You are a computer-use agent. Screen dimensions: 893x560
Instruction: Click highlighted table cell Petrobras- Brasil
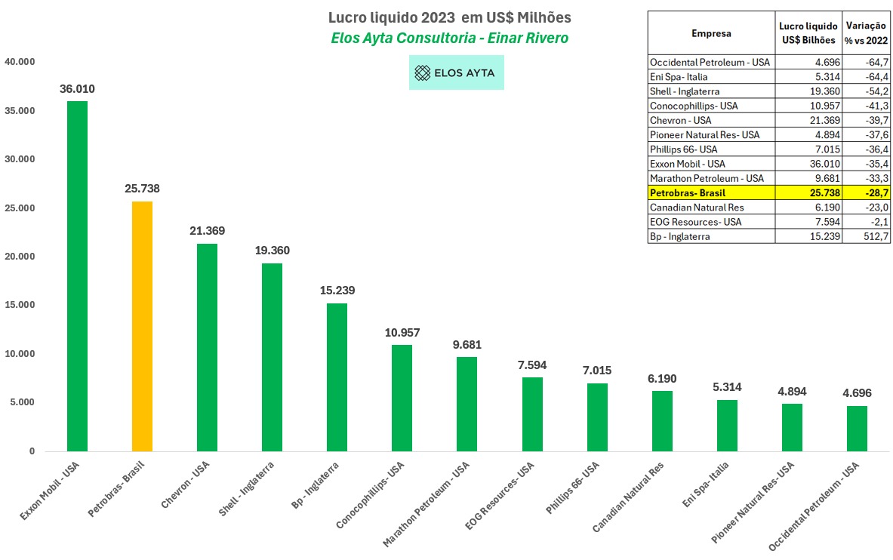[711, 193]
